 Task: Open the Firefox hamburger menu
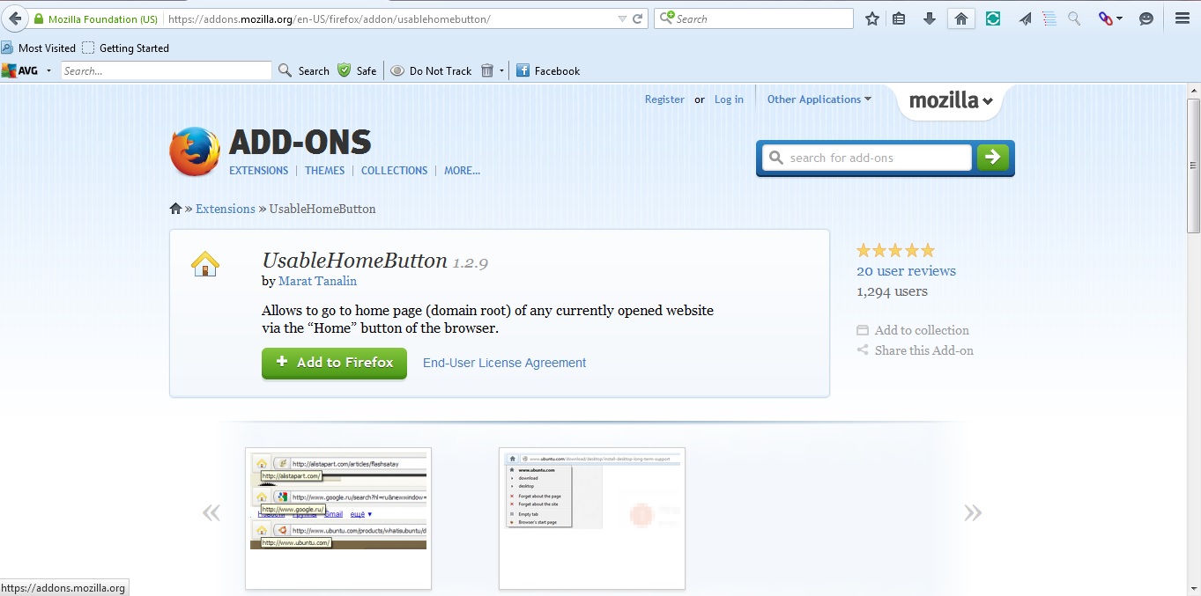pos(1182,18)
